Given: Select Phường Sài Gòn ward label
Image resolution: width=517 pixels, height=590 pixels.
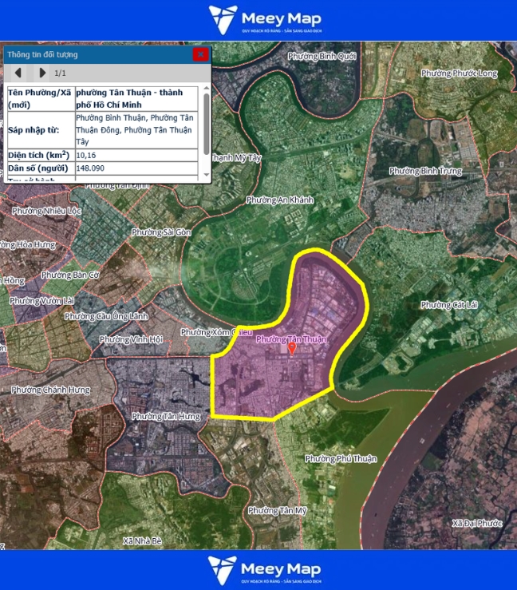Looking at the screenshot, I should [162, 232].
